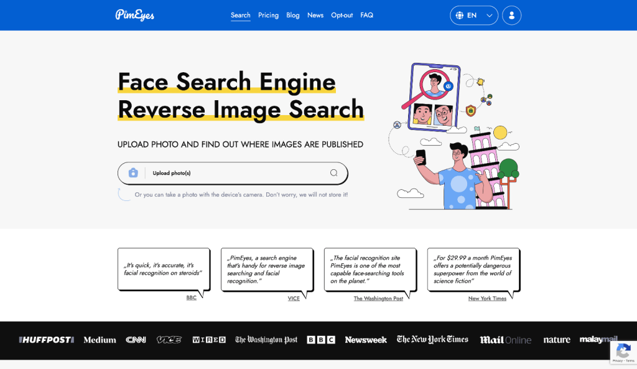
Task: Open the FAQ nav item
Action: pos(366,15)
